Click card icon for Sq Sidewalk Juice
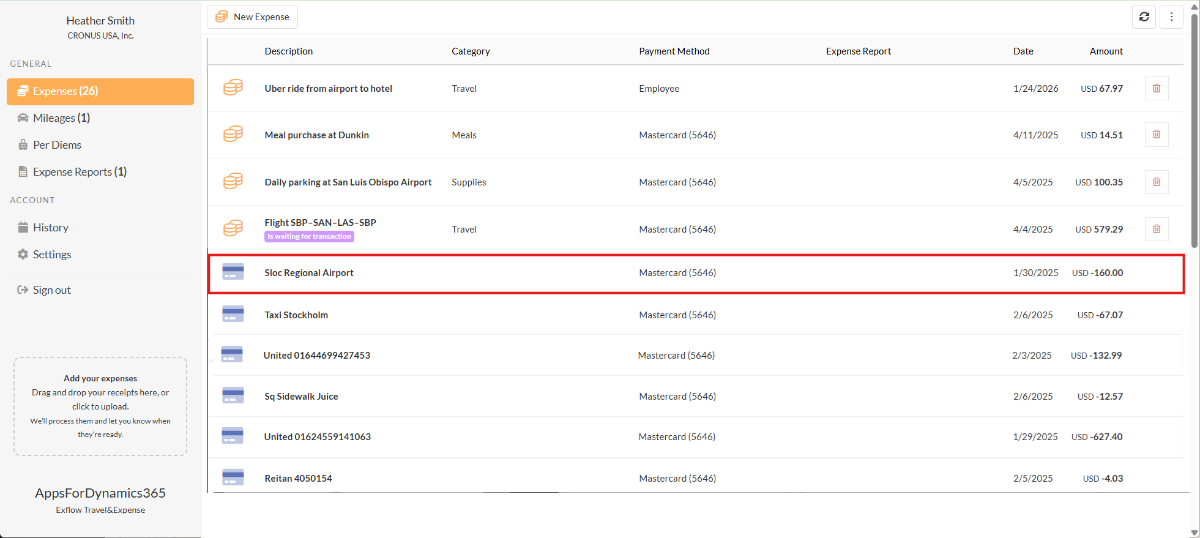 (233, 396)
